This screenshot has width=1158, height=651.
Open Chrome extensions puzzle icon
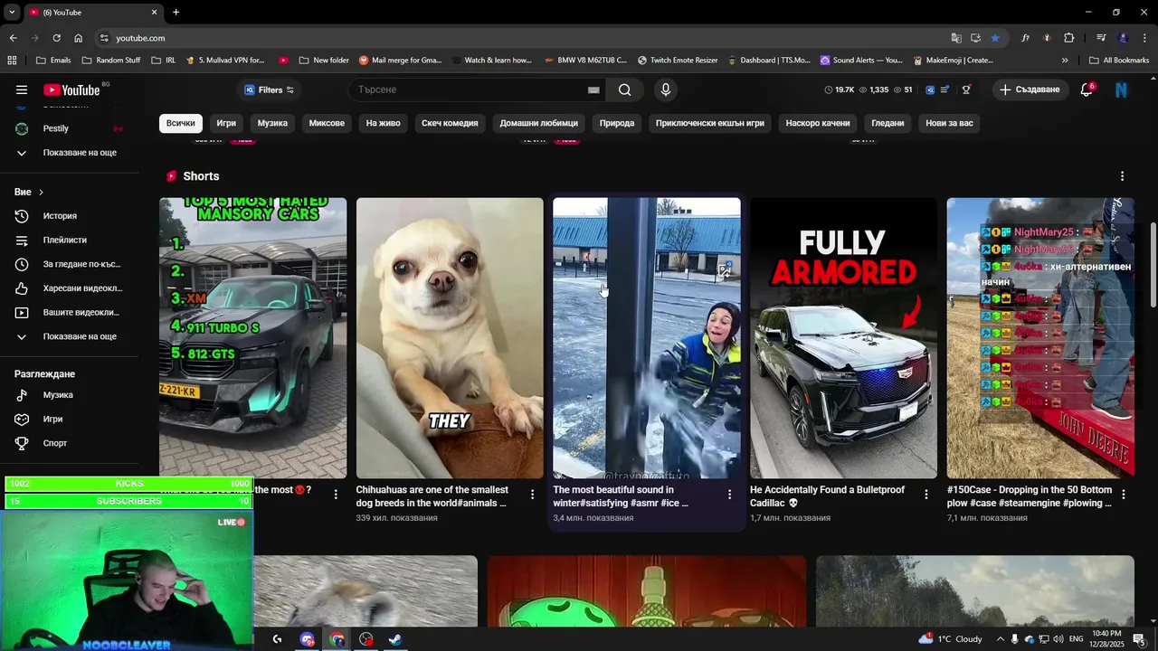click(1069, 38)
